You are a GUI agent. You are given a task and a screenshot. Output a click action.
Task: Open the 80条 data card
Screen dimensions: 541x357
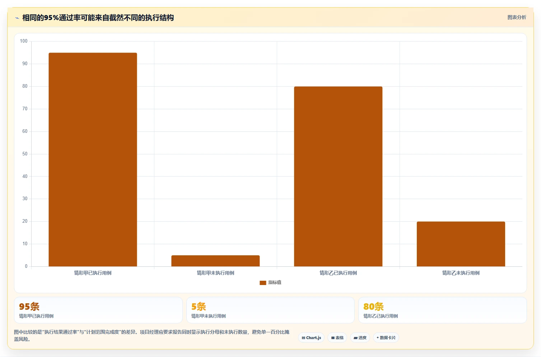click(x=442, y=310)
